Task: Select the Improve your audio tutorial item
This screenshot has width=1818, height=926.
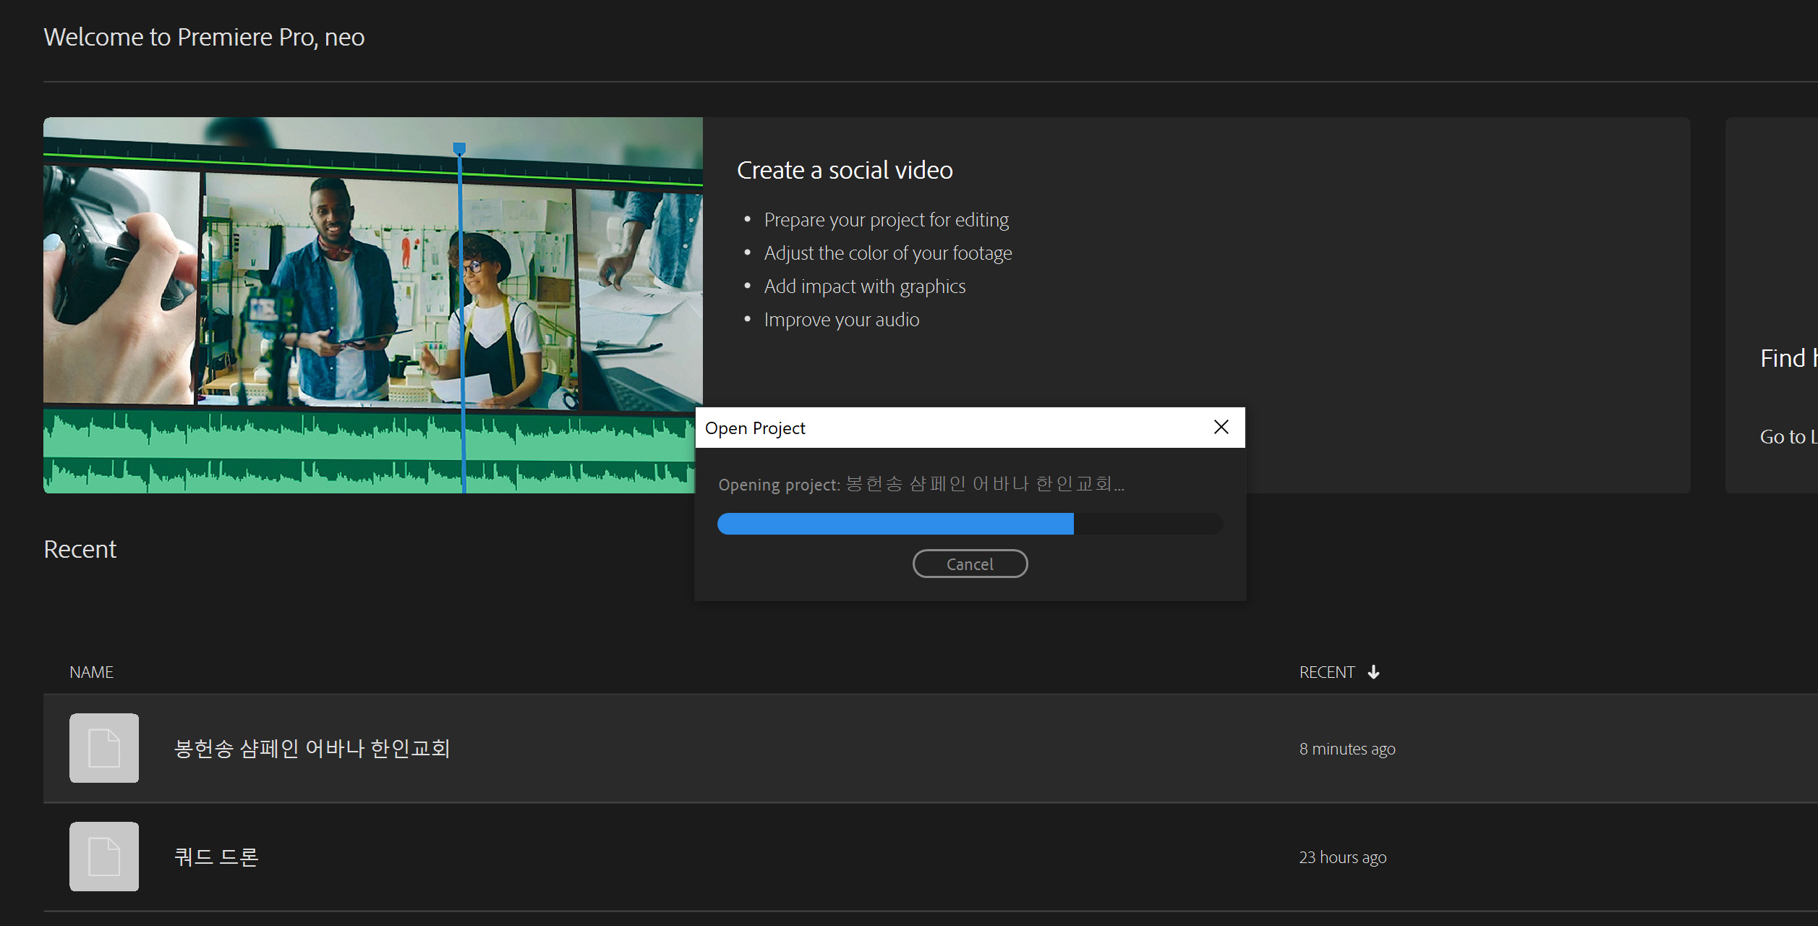Action: click(x=841, y=318)
